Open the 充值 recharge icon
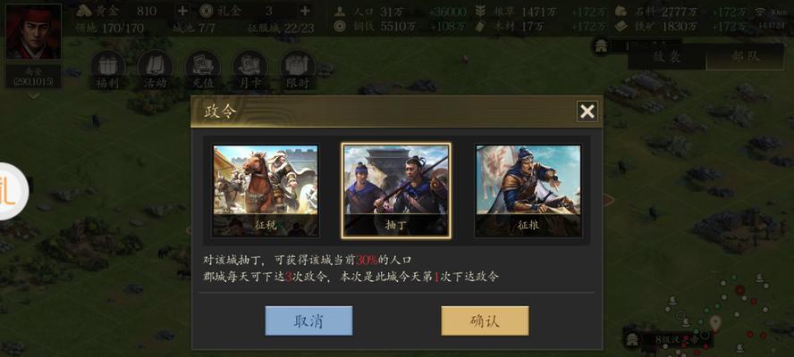The height and width of the screenshot is (357, 794). point(203,71)
